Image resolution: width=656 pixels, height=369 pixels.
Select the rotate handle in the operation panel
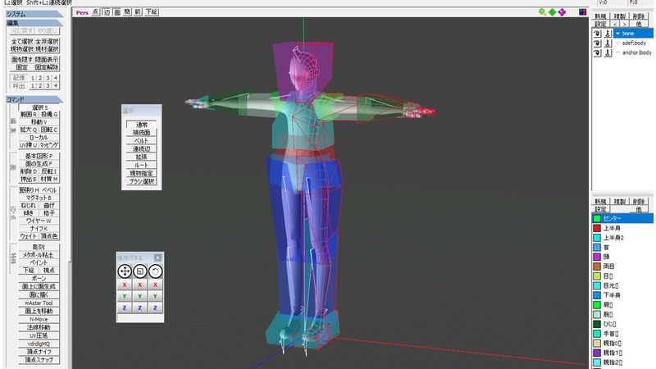[x=155, y=271]
